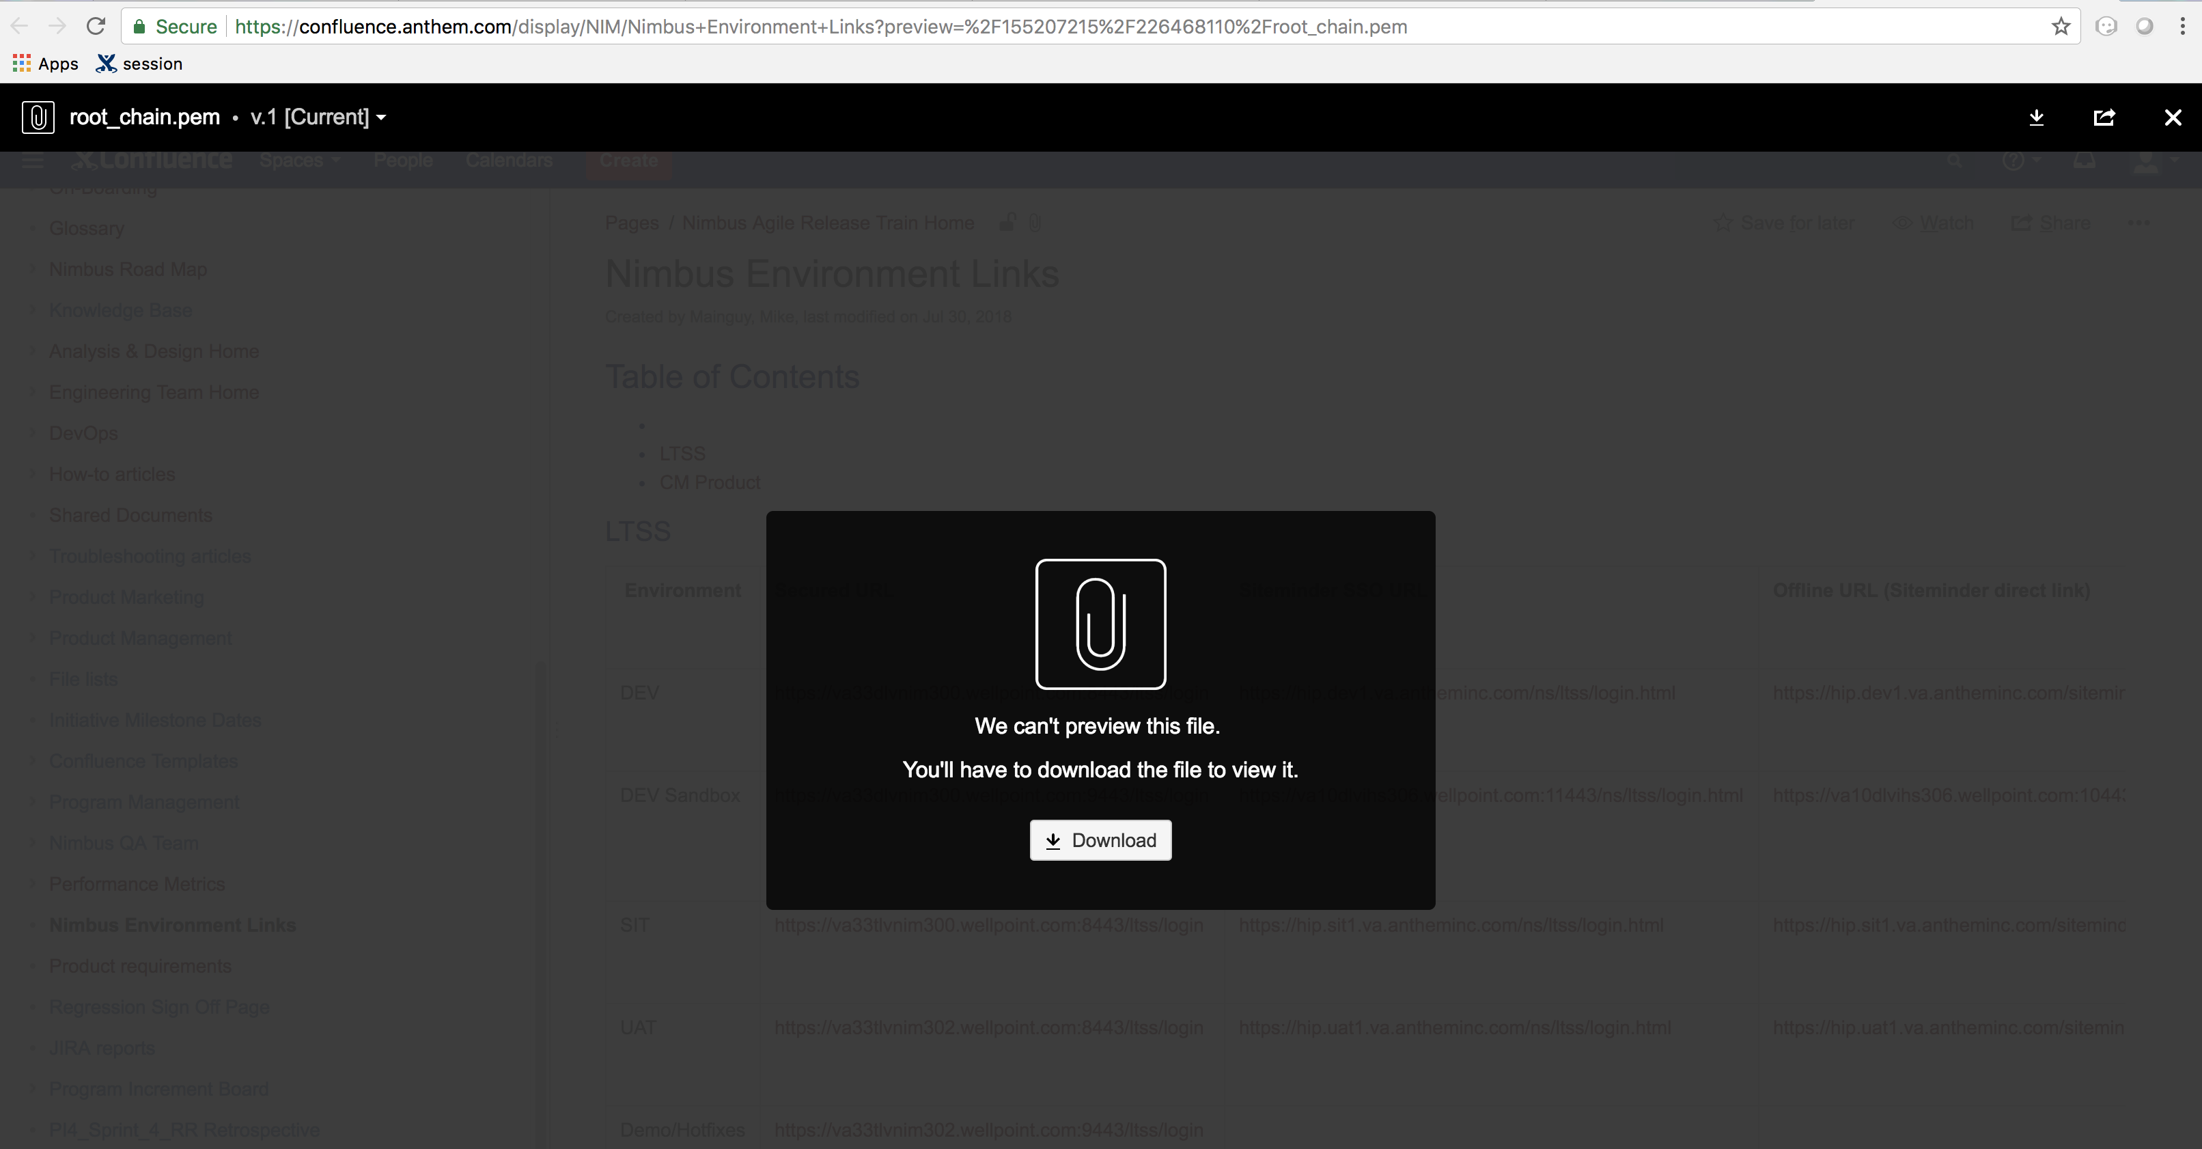Viewport: 2202px width, 1149px height.
Task: Open Product Marketing in sidebar
Action: 126,598
